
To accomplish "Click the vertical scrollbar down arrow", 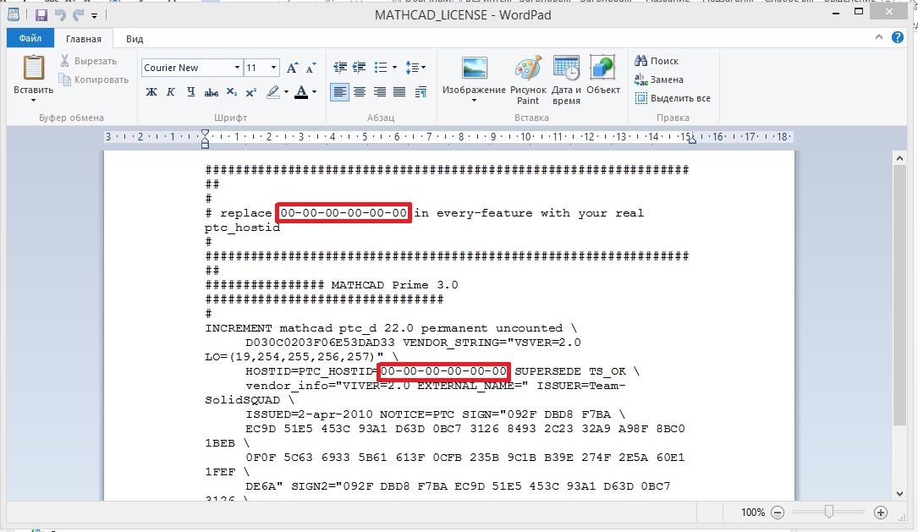I will (x=900, y=494).
